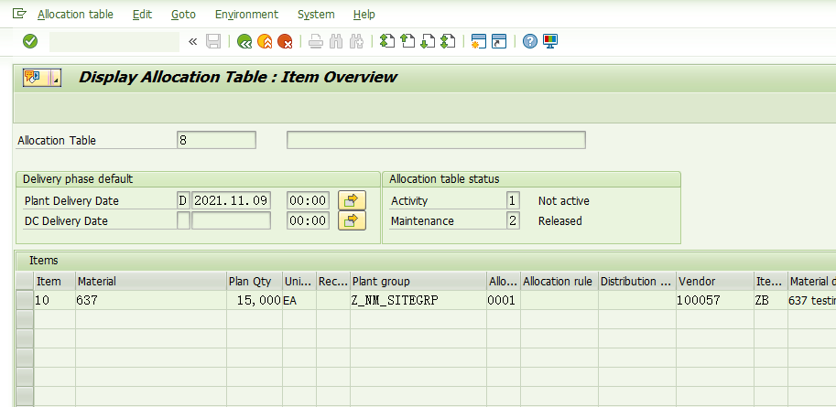Open the System menu
The height and width of the screenshot is (407, 836).
click(316, 15)
